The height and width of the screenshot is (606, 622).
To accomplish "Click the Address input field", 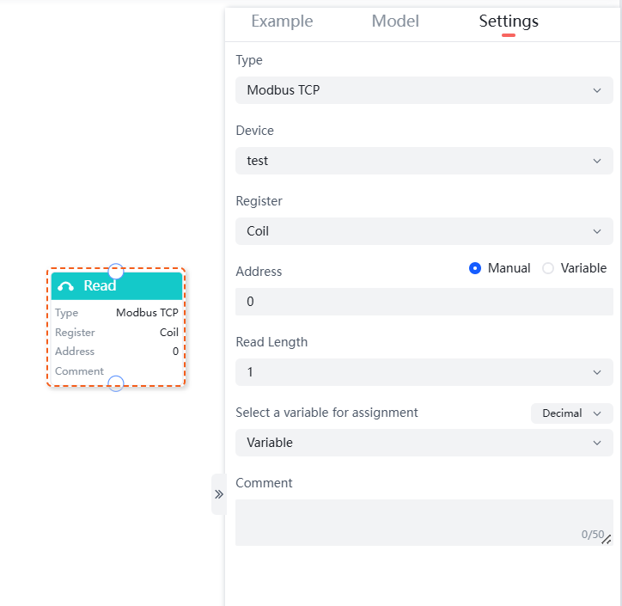I will click(424, 302).
